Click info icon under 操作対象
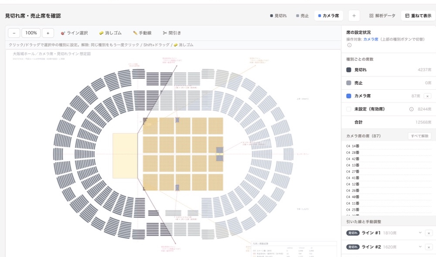The height and width of the screenshot is (257, 436). [x=349, y=45]
